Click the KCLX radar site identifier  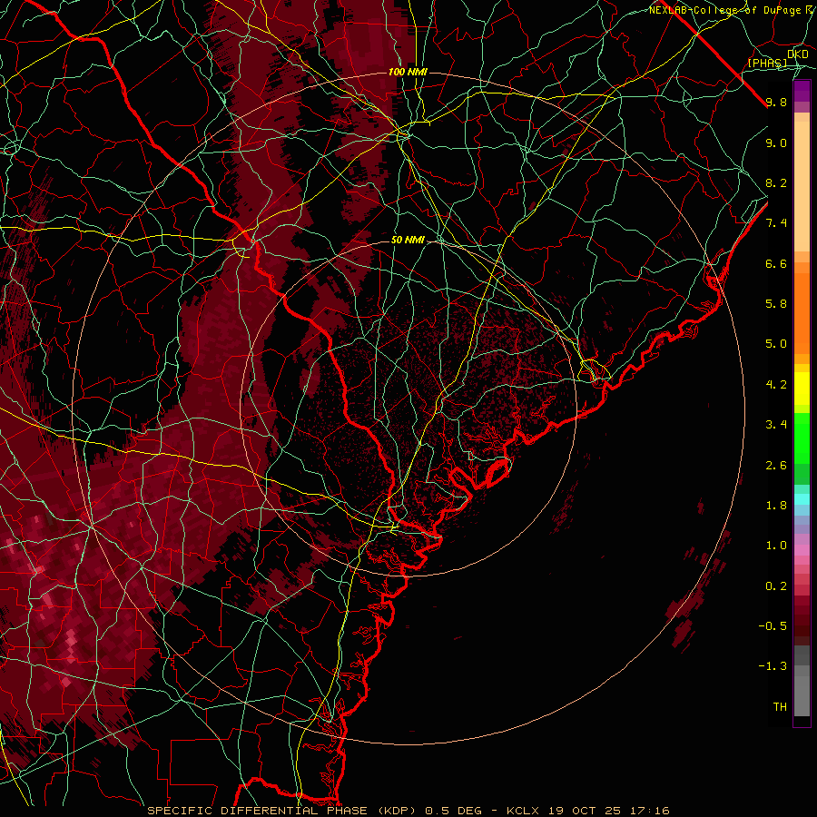tap(523, 811)
